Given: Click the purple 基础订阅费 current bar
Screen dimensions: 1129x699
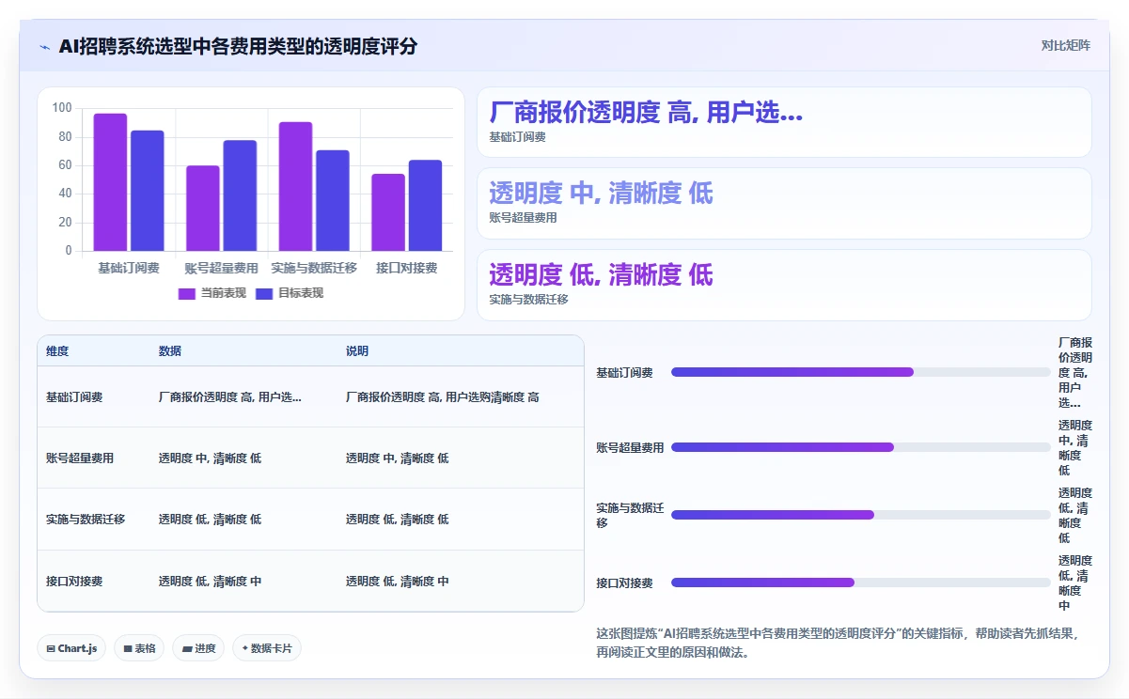Looking at the screenshot, I should click(x=110, y=182).
